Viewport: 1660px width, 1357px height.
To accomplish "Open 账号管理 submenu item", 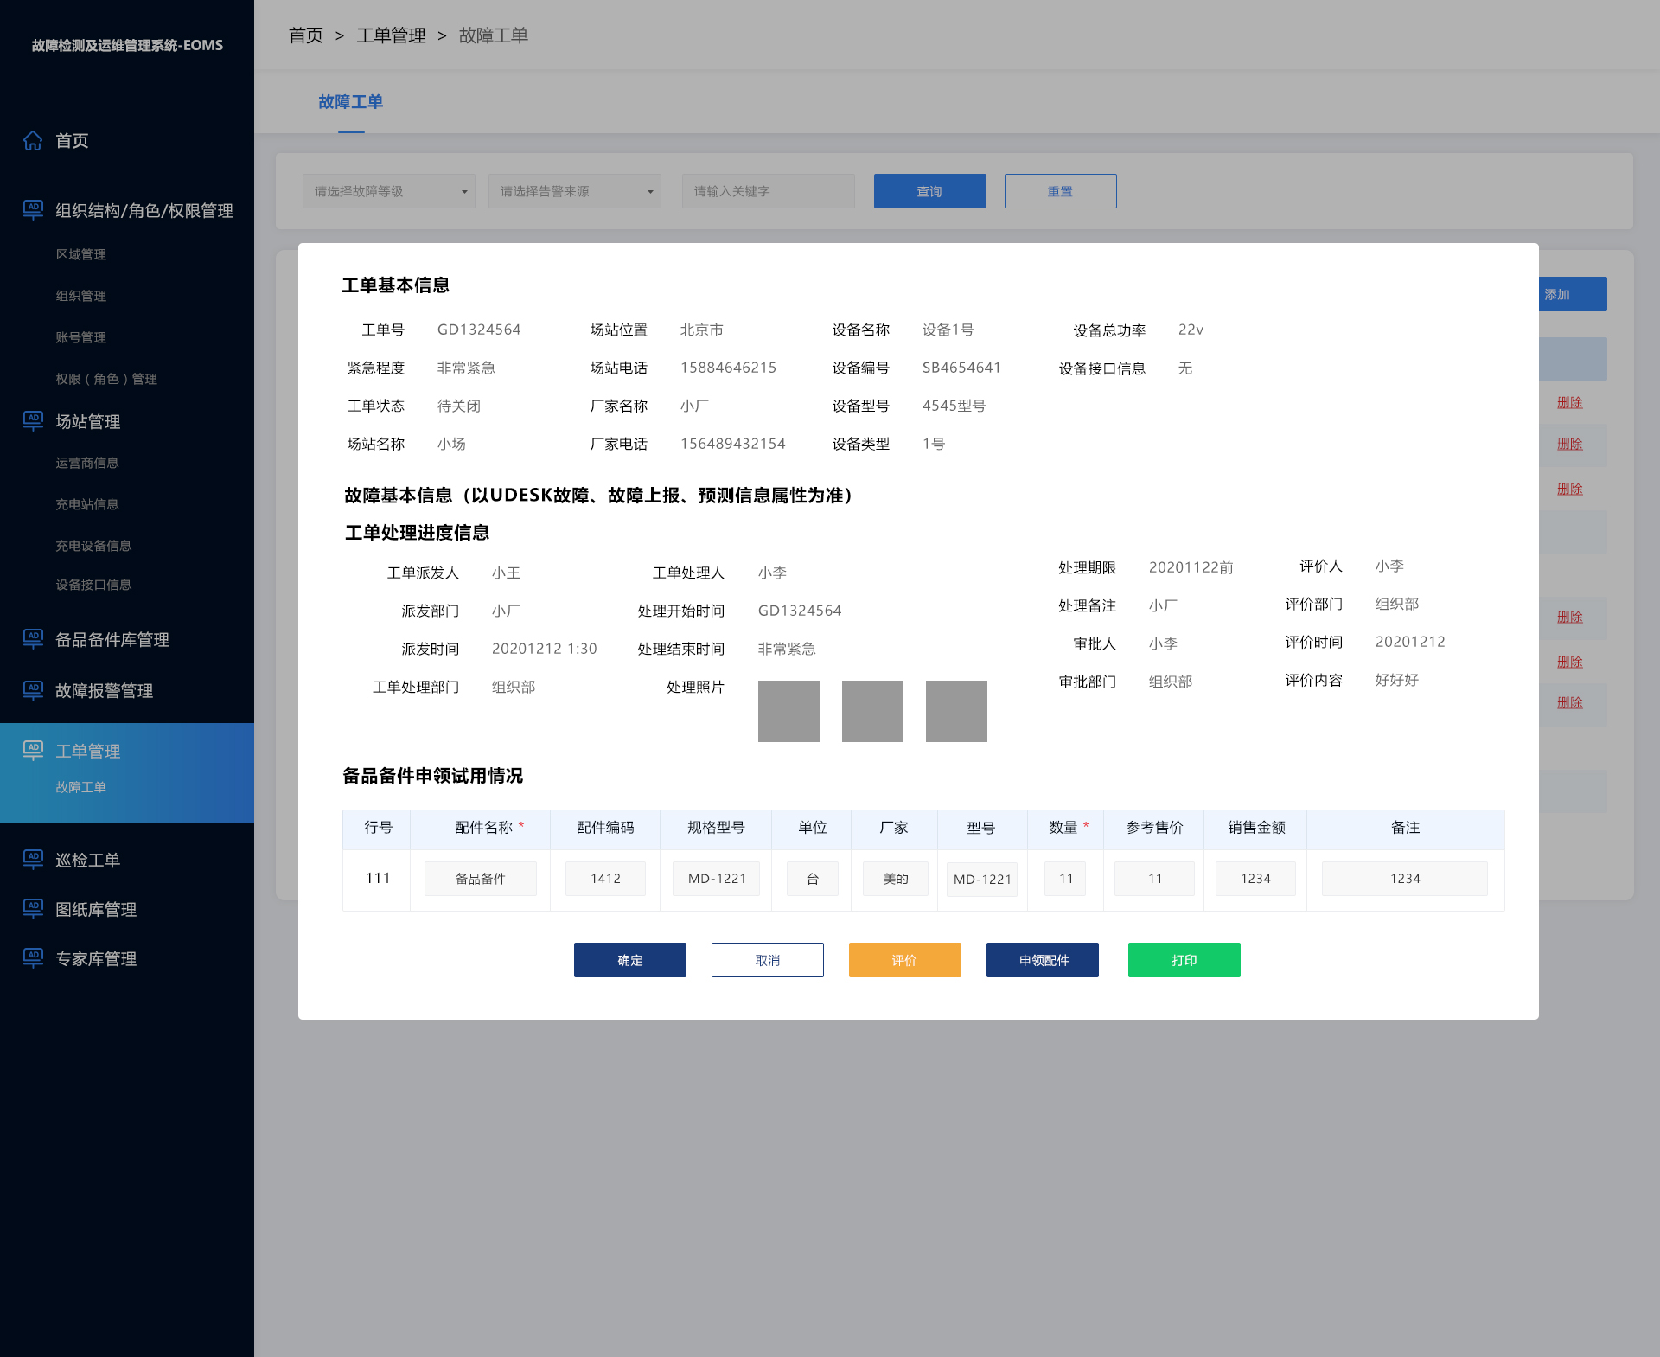I will coord(81,337).
